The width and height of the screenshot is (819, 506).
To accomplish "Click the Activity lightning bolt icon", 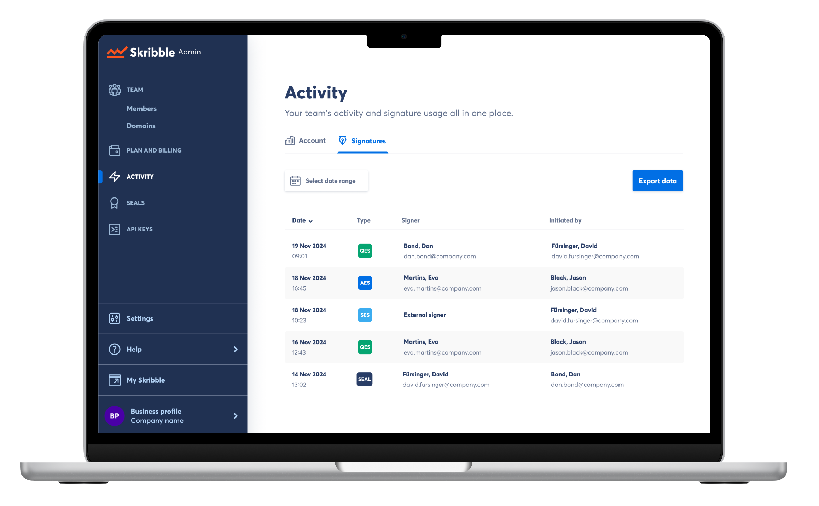I will pyautogui.click(x=114, y=177).
